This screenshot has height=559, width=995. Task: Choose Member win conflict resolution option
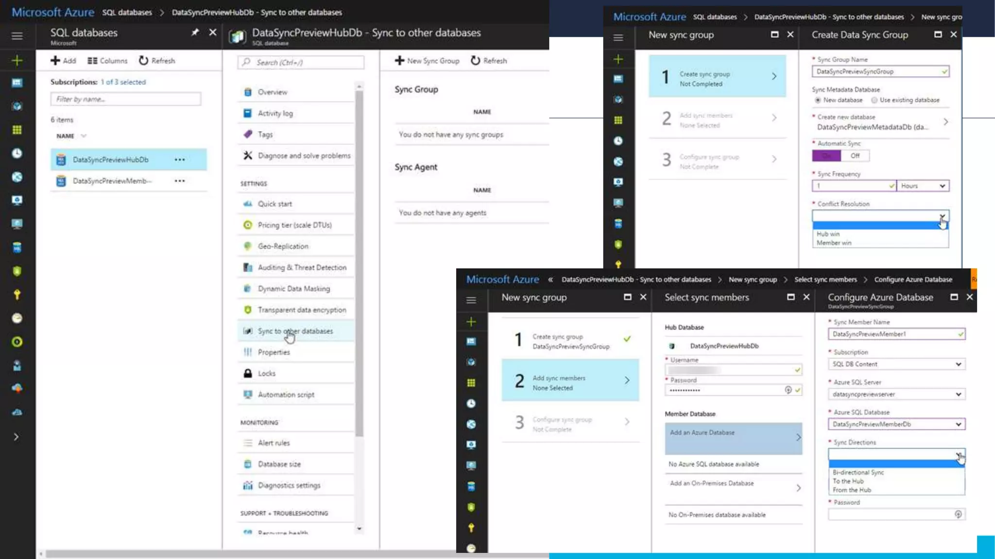[x=880, y=243]
